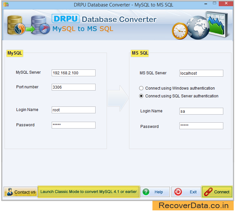The width and height of the screenshot is (235, 211).
Task: Select Connect using Windows authentication
Action: (177, 88)
